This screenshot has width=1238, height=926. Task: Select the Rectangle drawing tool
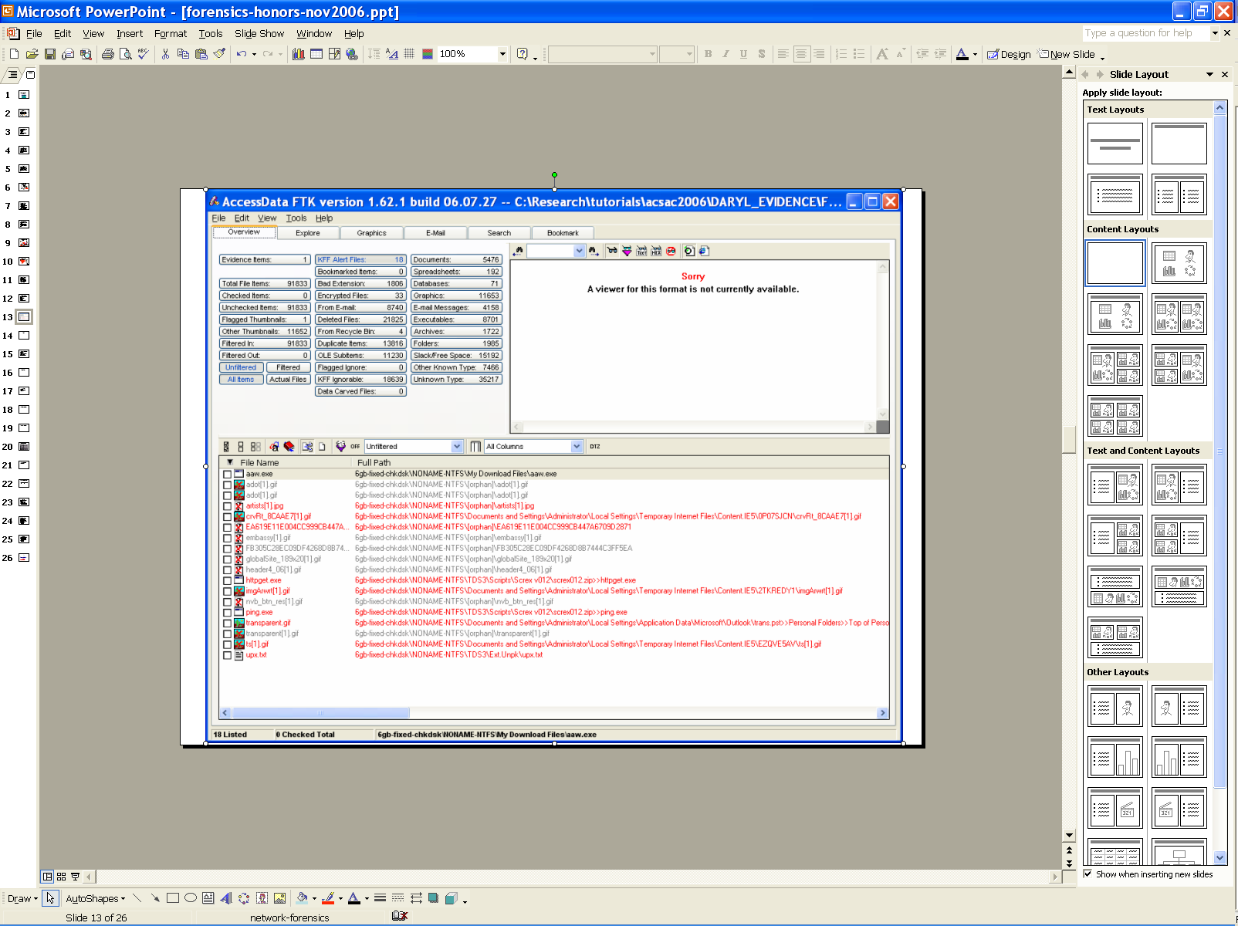coord(173,898)
